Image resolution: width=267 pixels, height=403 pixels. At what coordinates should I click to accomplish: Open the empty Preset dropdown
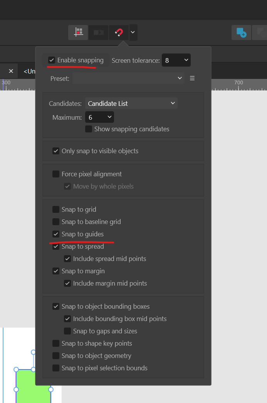point(128,78)
